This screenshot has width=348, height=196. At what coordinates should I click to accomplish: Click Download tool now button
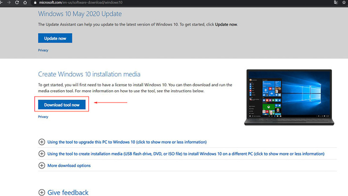(62, 105)
